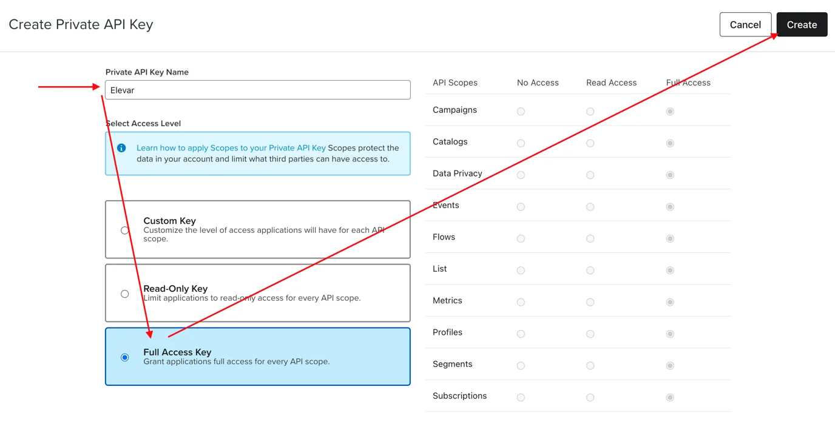Viewport: 835px width, 421px height.
Task: Set Profiles scope to No Access
Action: [x=521, y=334]
